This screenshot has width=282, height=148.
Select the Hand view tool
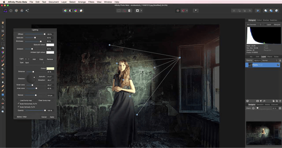point(3,23)
